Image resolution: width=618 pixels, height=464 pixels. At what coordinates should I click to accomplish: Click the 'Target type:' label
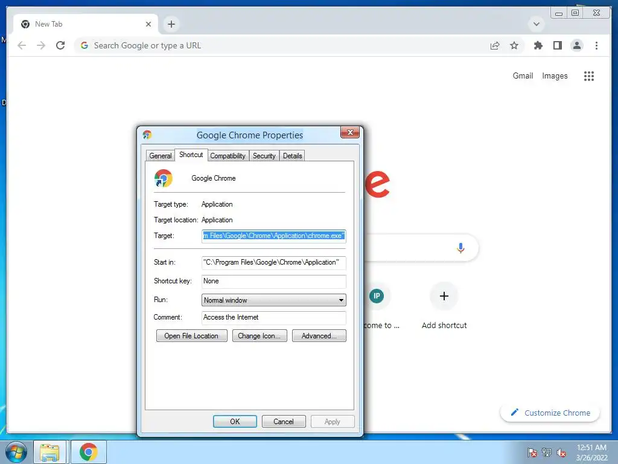click(x=171, y=204)
